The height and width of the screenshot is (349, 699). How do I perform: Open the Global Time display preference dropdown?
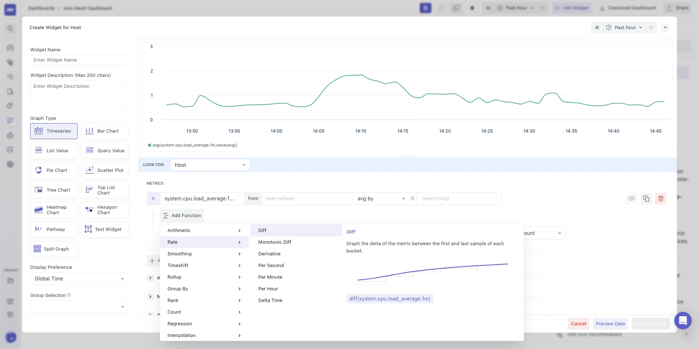tap(79, 279)
